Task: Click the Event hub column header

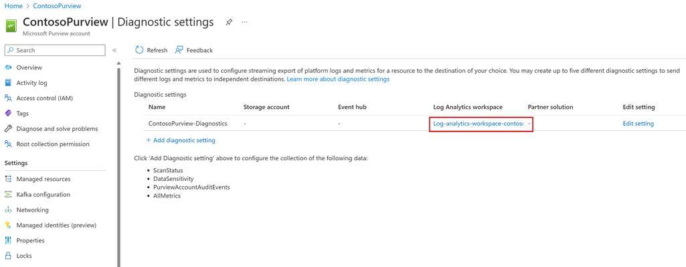Action: [352, 107]
